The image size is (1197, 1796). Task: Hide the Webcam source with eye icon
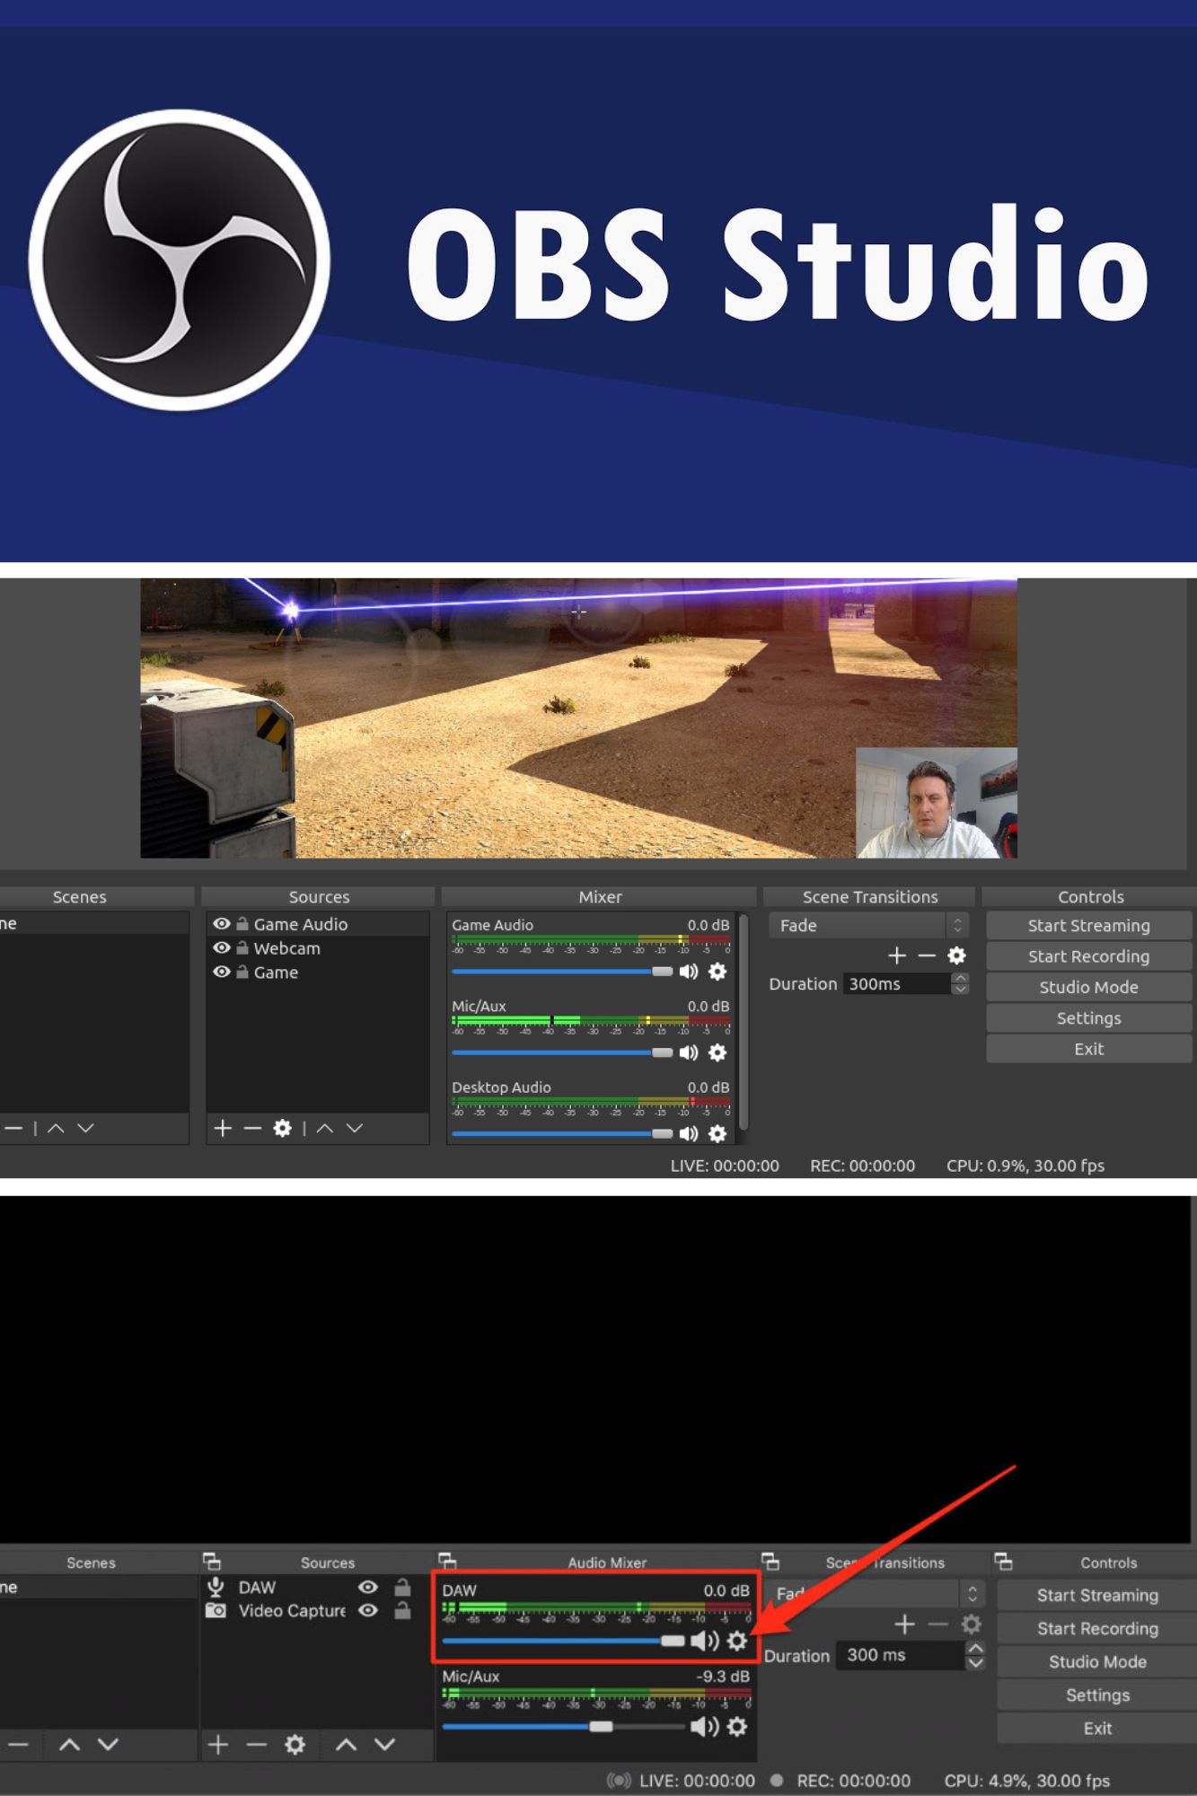(x=221, y=948)
